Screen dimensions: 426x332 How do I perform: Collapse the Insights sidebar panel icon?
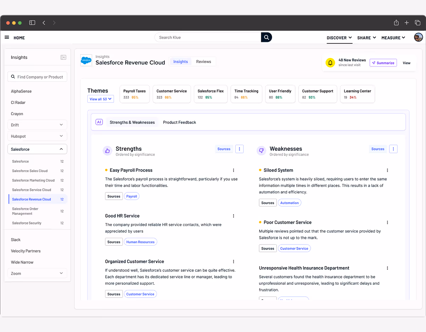(64, 57)
